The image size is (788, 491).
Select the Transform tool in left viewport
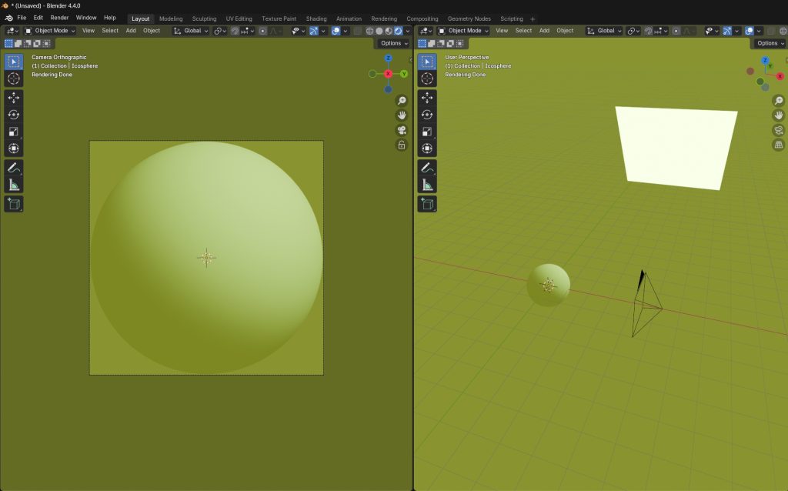[x=14, y=149]
